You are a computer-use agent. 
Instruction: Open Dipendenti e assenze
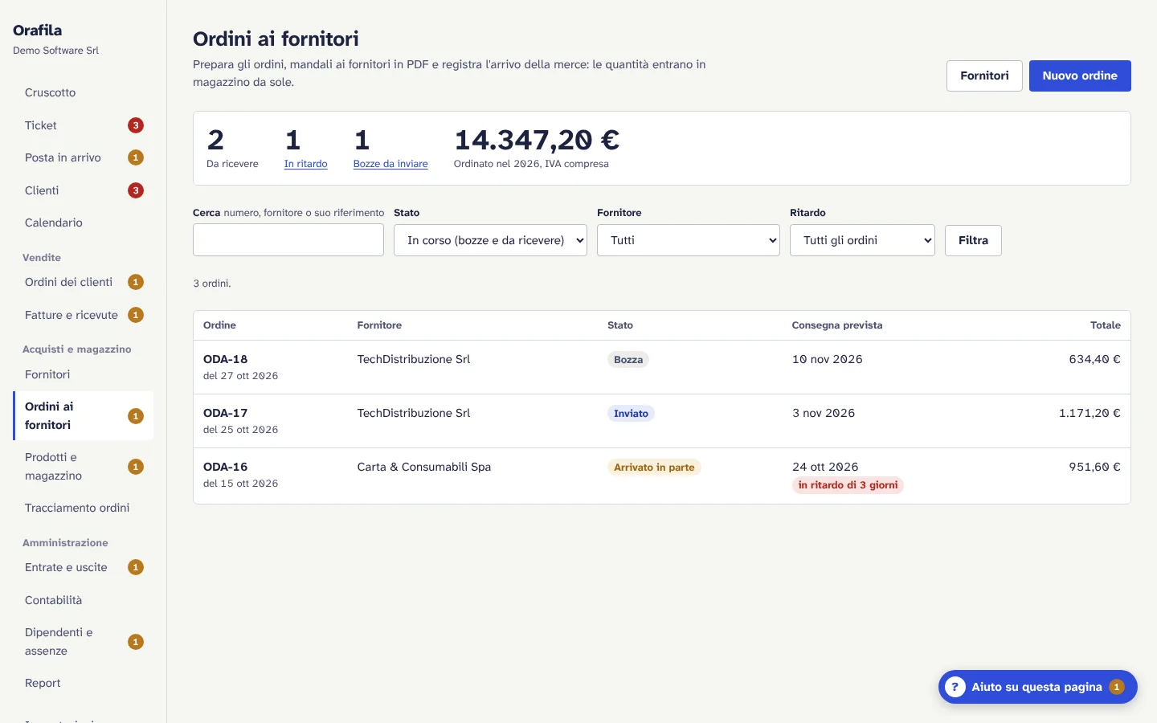point(83,641)
